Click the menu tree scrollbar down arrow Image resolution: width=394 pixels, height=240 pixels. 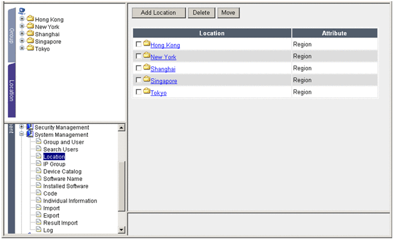[121, 229]
